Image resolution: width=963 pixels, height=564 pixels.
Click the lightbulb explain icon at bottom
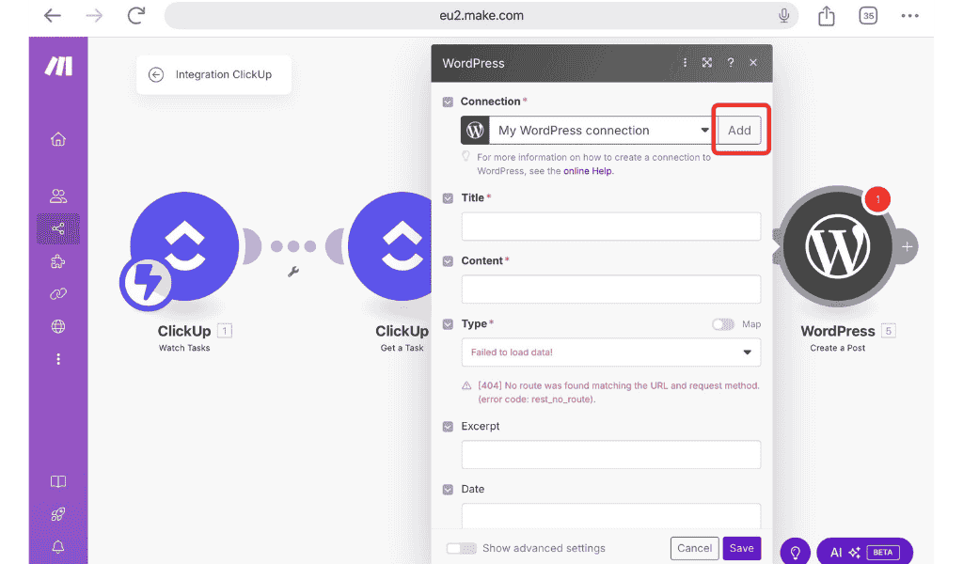[796, 552]
